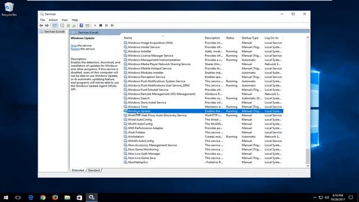Select the Xbox Live Auth Manager service
Viewport: 359px width, 202px height.
click(203, 154)
